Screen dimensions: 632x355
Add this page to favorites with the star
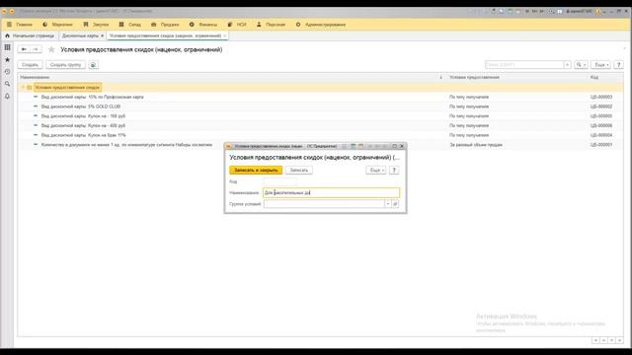pyautogui.click(x=51, y=49)
